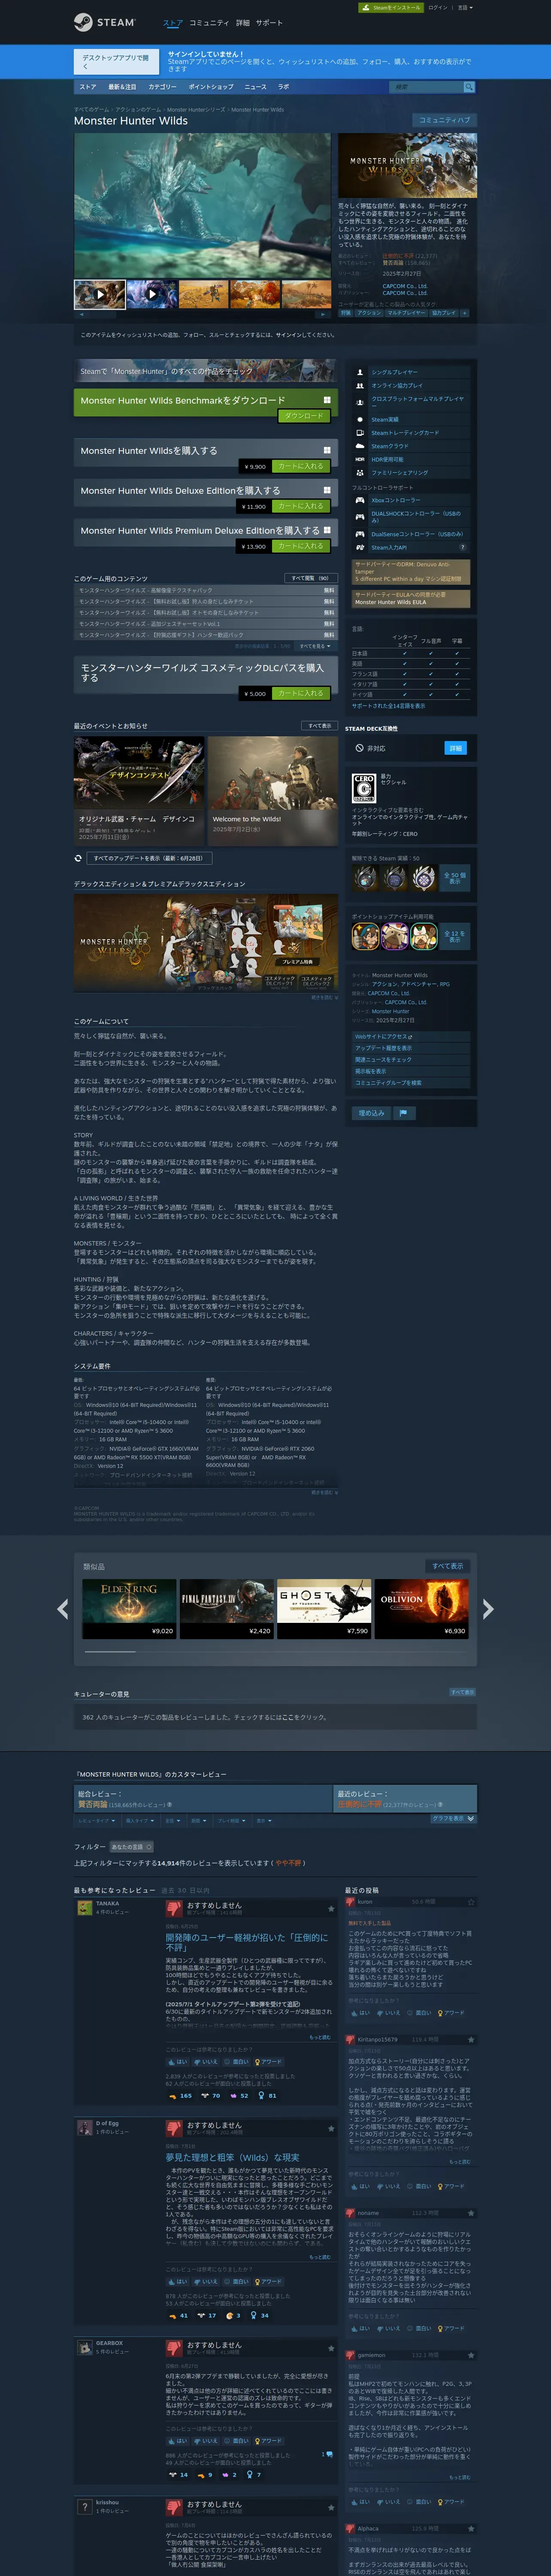Vote はい on TANAKA's review
The image size is (551, 2576).
point(178,2062)
